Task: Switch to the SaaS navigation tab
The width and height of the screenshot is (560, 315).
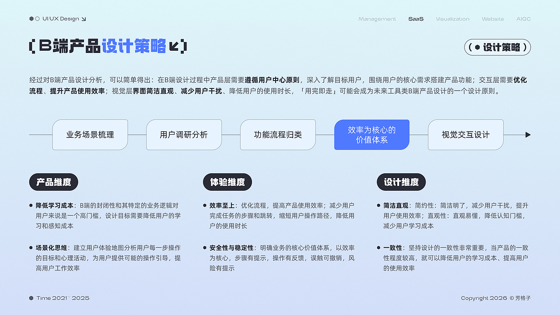Action: tap(416, 19)
